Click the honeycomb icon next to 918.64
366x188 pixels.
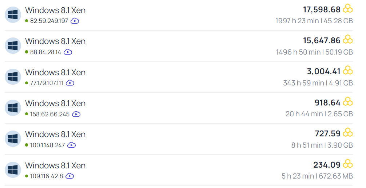point(348,101)
